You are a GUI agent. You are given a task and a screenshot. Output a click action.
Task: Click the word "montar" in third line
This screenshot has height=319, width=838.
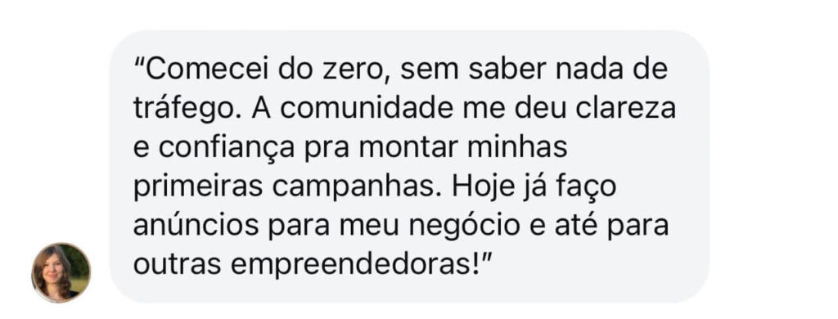click(408, 147)
